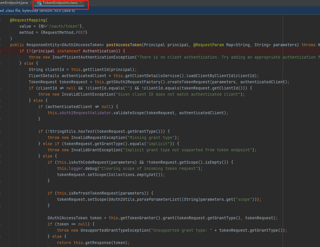320x247 pixels.
Task: Click the "Clearing scope of incoming token request" string
Action: [x=149, y=168]
